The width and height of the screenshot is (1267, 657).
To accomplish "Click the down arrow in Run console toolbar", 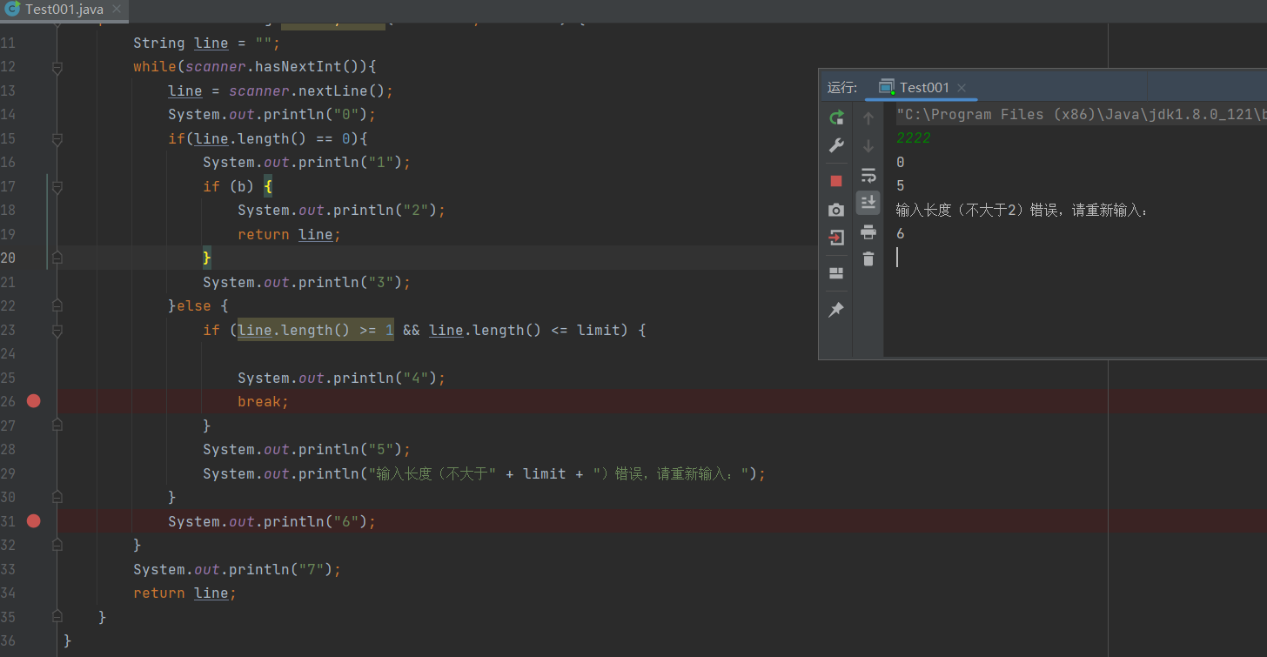I will [868, 145].
